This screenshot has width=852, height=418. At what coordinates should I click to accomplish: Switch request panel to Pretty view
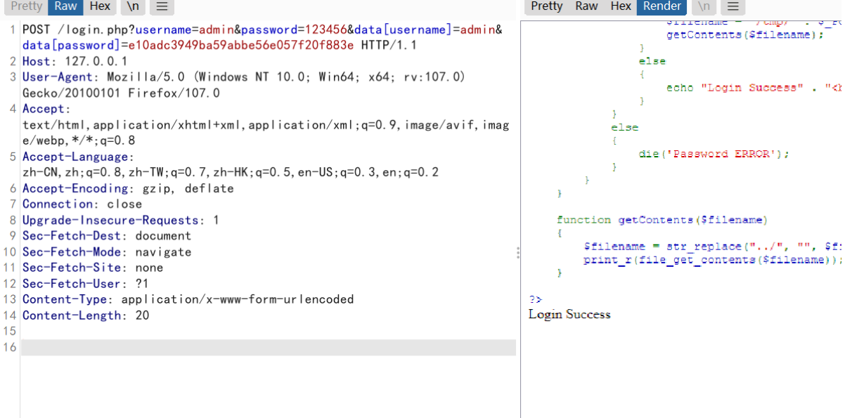pyautogui.click(x=26, y=7)
